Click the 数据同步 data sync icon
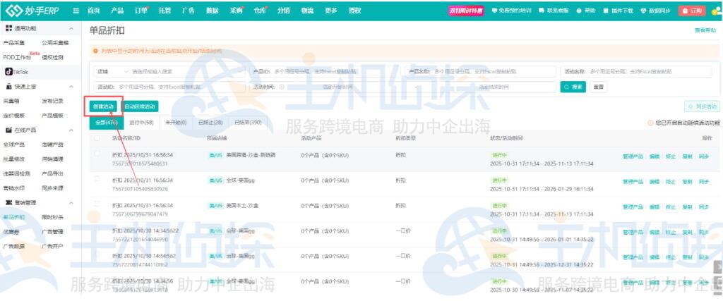 tap(643, 11)
